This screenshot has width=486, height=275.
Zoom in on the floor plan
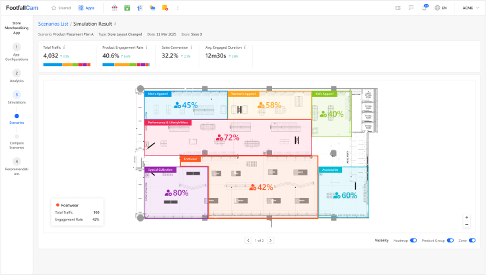(466, 218)
